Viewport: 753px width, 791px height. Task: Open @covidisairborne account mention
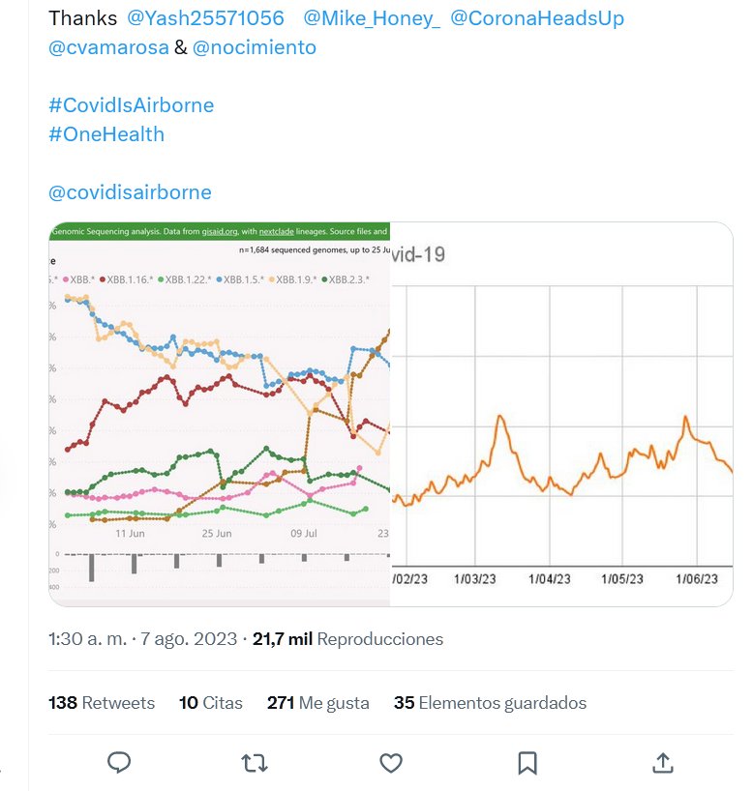(x=130, y=192)
